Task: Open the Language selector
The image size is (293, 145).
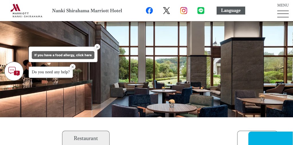Action: (231, 11)
